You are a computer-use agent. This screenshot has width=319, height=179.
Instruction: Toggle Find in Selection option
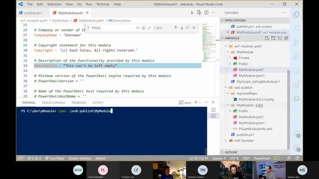tap(187, 28)
